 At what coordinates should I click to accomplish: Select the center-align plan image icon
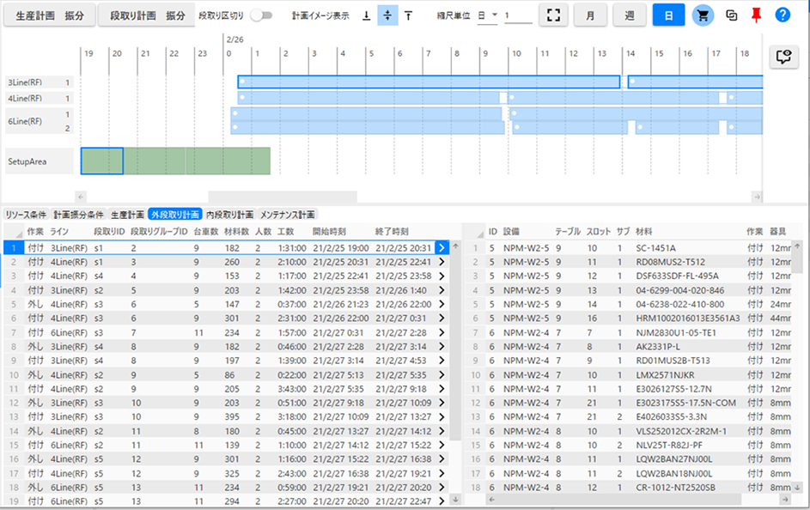click(x=387, y=15)
